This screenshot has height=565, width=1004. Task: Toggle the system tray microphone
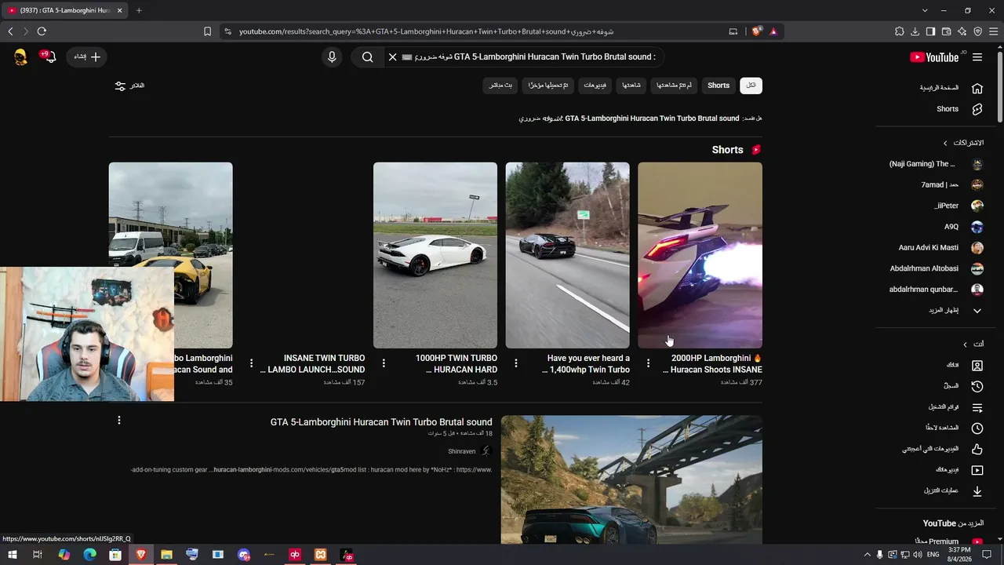(x=879, y=555)
